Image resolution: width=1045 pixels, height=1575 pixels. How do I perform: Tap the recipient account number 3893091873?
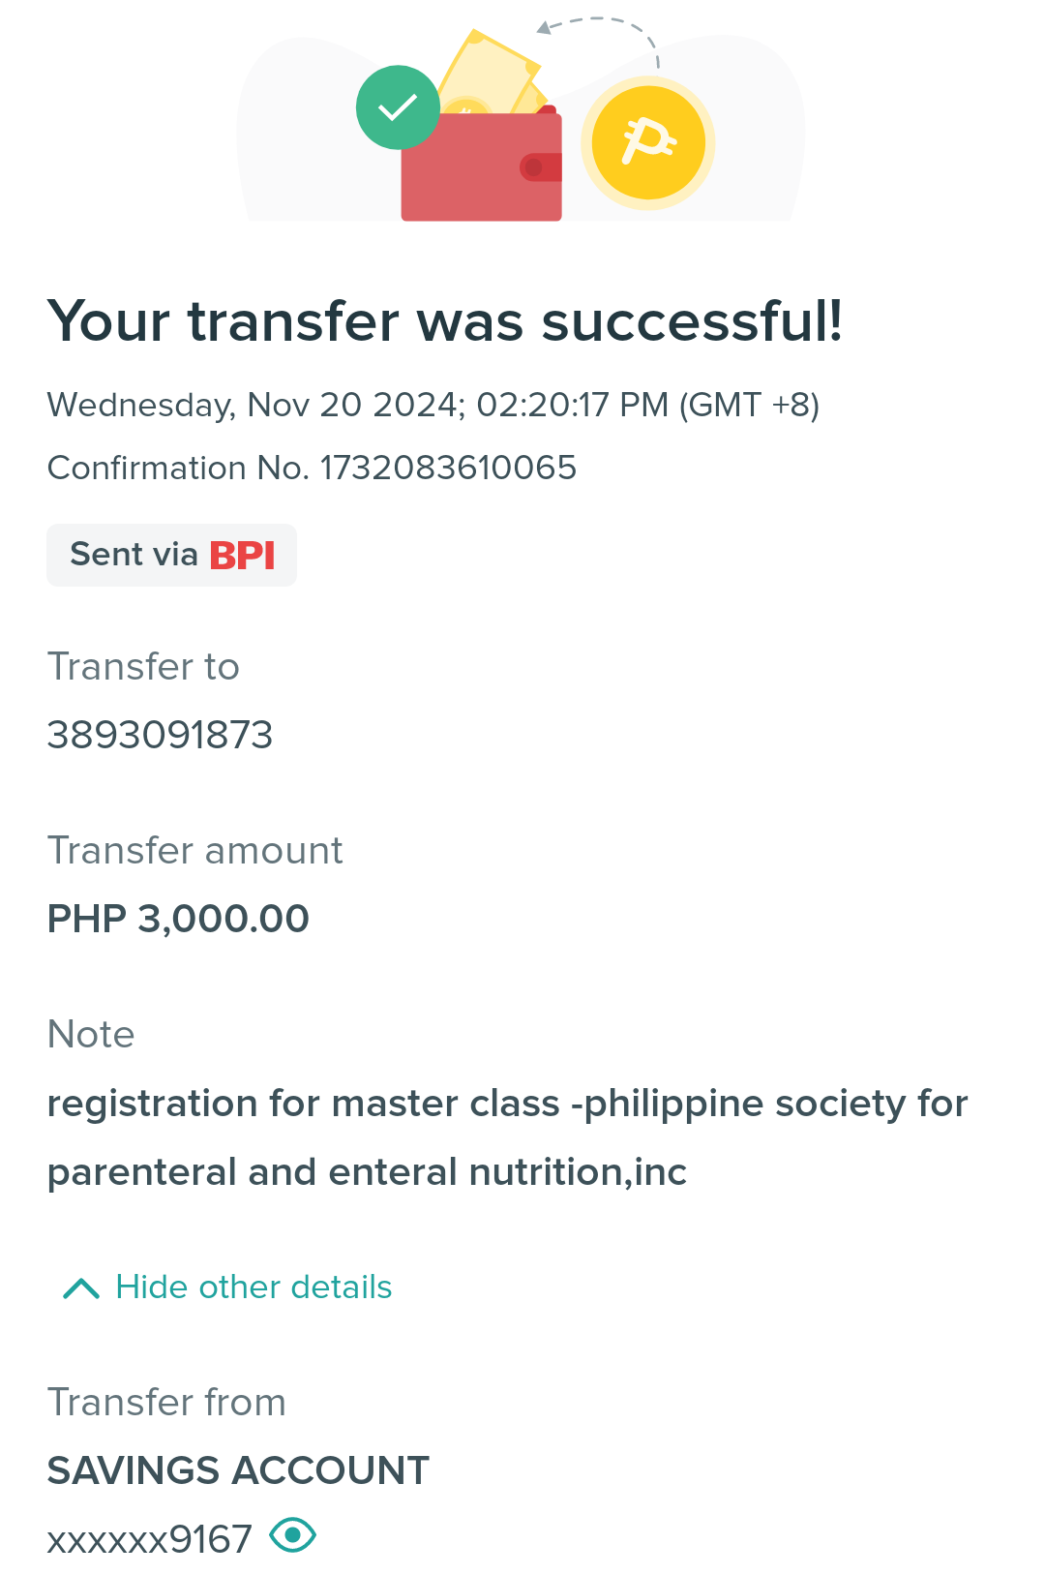coord(161,735)
